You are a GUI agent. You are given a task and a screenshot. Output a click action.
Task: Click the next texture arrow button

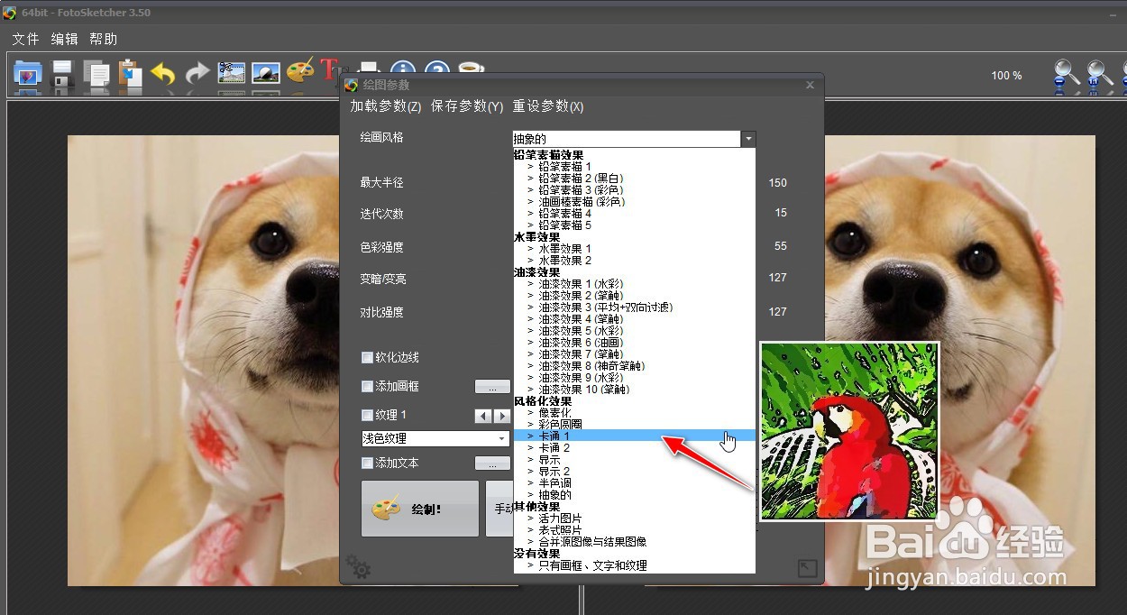click(503, 416)
